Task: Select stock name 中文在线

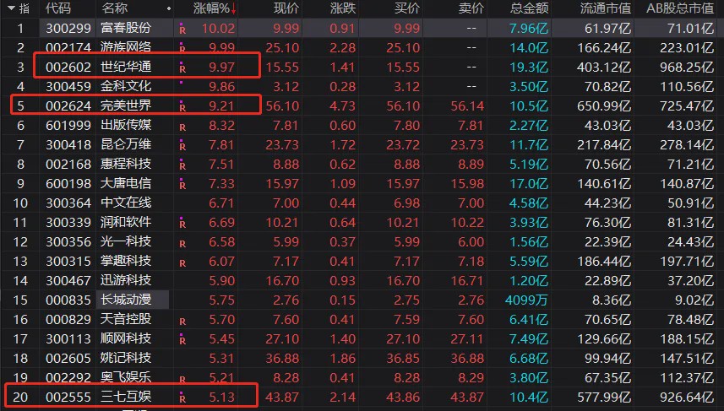Action: coord(126,203)
